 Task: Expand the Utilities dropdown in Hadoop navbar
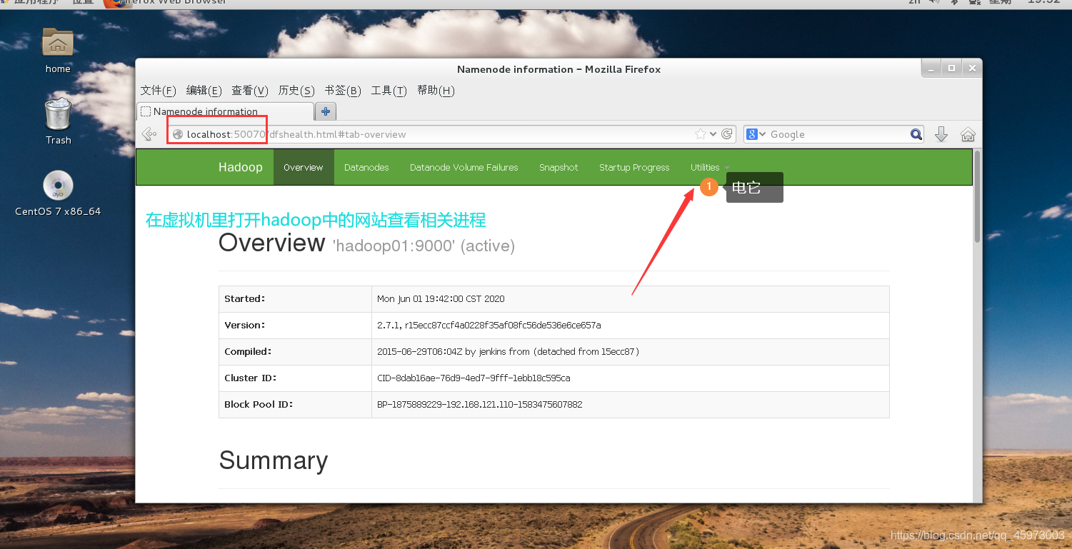[x=706, y=166]
